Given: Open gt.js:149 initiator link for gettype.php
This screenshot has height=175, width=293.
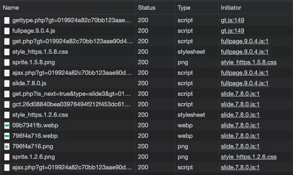Looking at the screenshot, I should pos(232,20).
